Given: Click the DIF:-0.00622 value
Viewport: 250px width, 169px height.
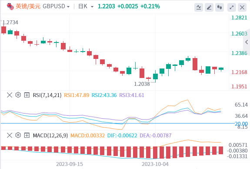Looking at the screenshot, I should tap(122, 136).
